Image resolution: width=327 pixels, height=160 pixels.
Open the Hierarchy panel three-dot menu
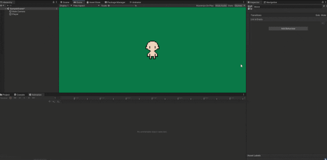(x=56, y=2)
